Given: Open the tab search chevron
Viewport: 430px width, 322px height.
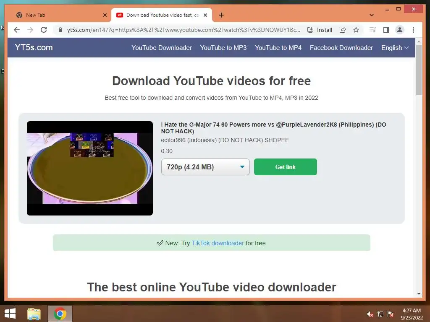Looking at the screenshot, I should 372,15.
